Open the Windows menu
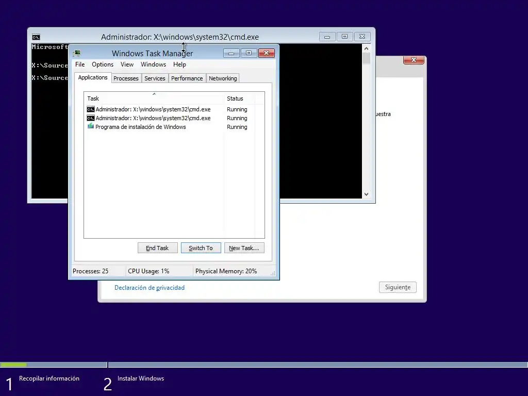This screenshot has height=396, width=528. pyautogui.click(x=153, y=64)
